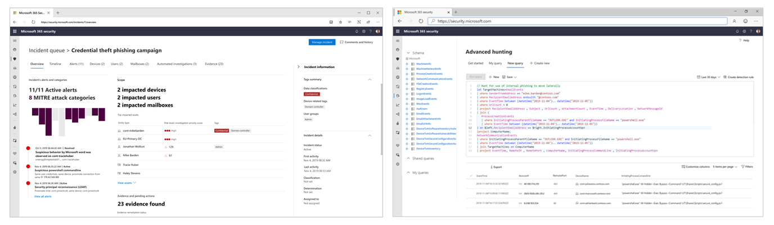Open help question mark in incident window header
774x225 pixels.
(370, 31)
